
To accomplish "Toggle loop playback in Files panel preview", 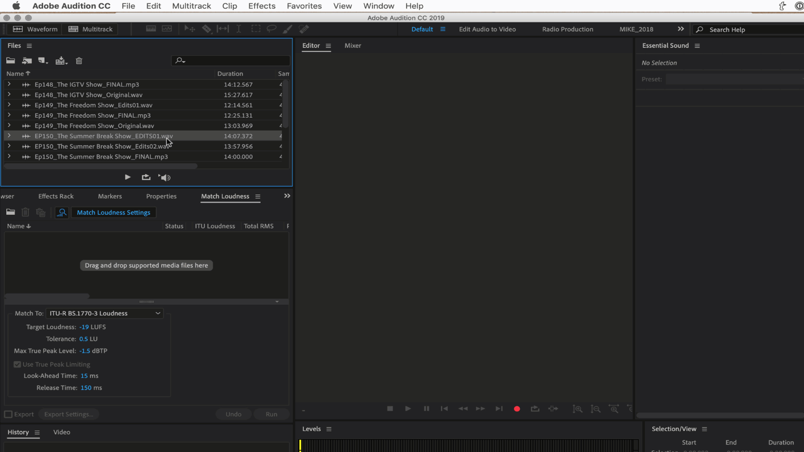I will click(x=146, y=177).
